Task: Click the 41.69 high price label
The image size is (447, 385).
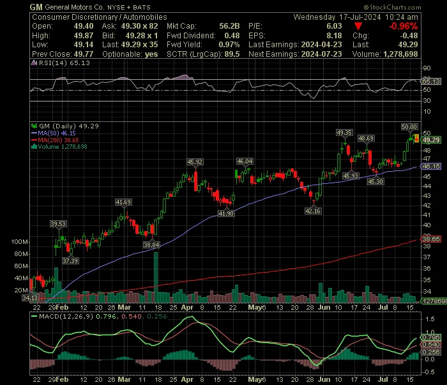Action: pos(123,202)
